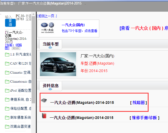The height and width of the screenshot is (133, 168).
Task: Open the iPod 适配位置 folder
Action: pos(21,90)
